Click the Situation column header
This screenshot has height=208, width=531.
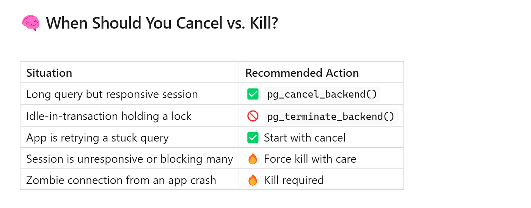click(x=49, y=72)
